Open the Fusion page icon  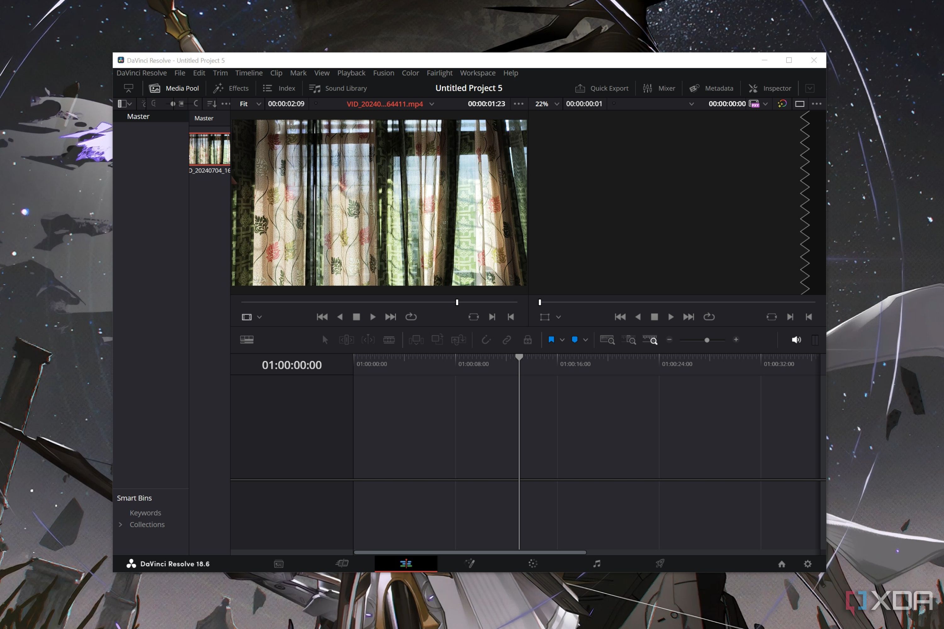[x=469, y=564]
